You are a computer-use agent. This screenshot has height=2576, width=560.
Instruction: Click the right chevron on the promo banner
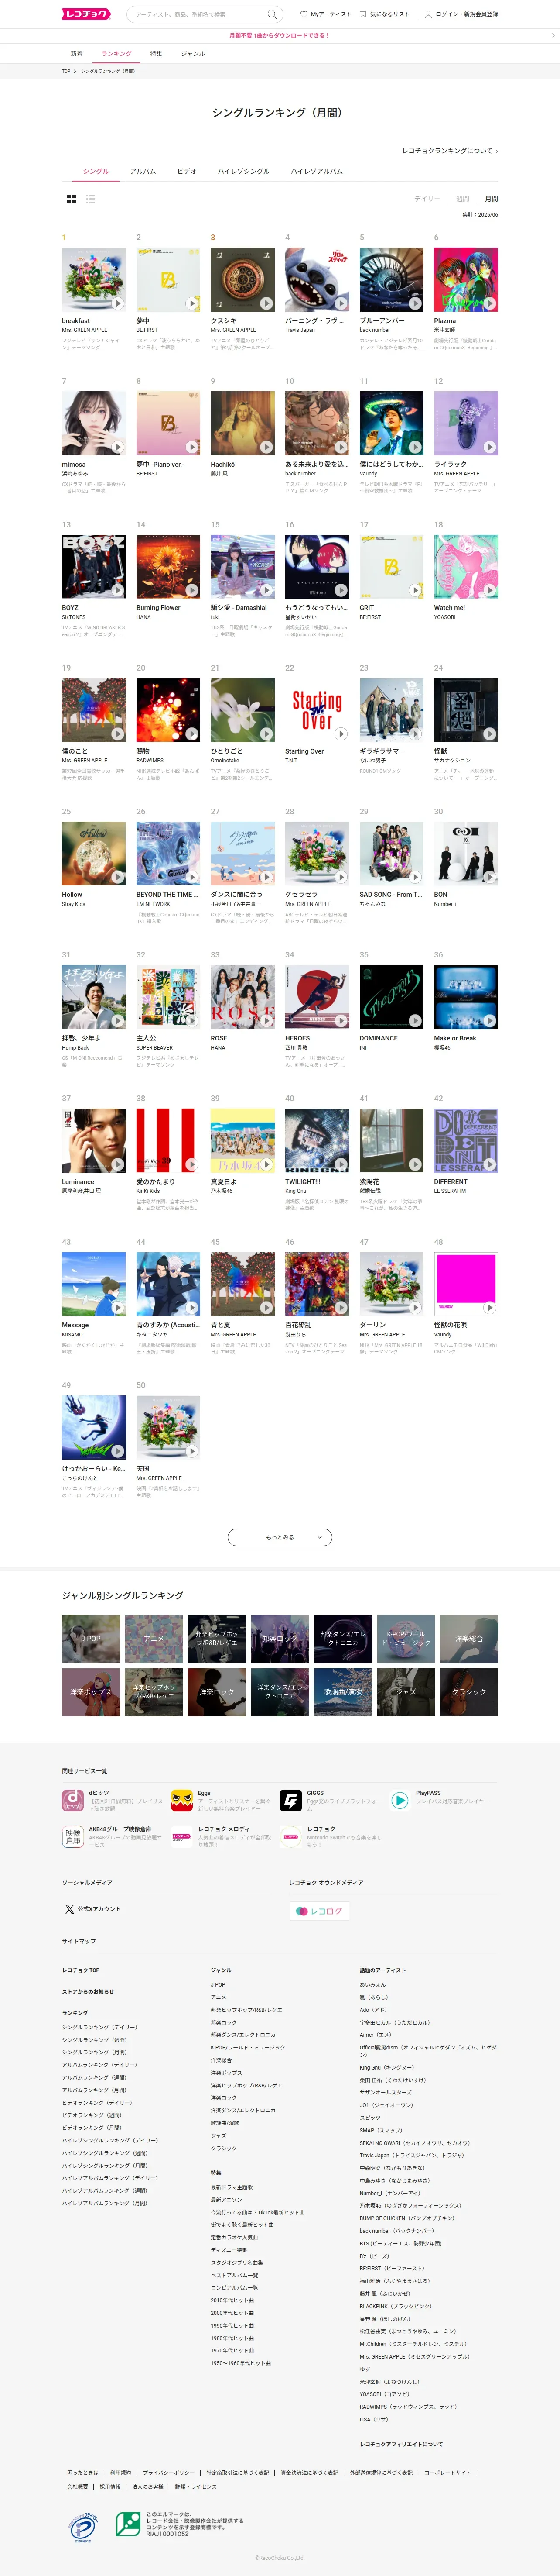tap(553, 35)
